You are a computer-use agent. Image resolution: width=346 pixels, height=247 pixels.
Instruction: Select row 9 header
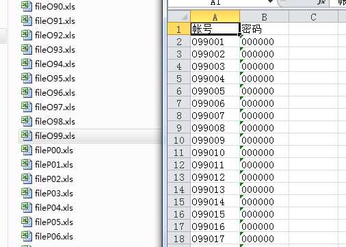click(179, 128)
